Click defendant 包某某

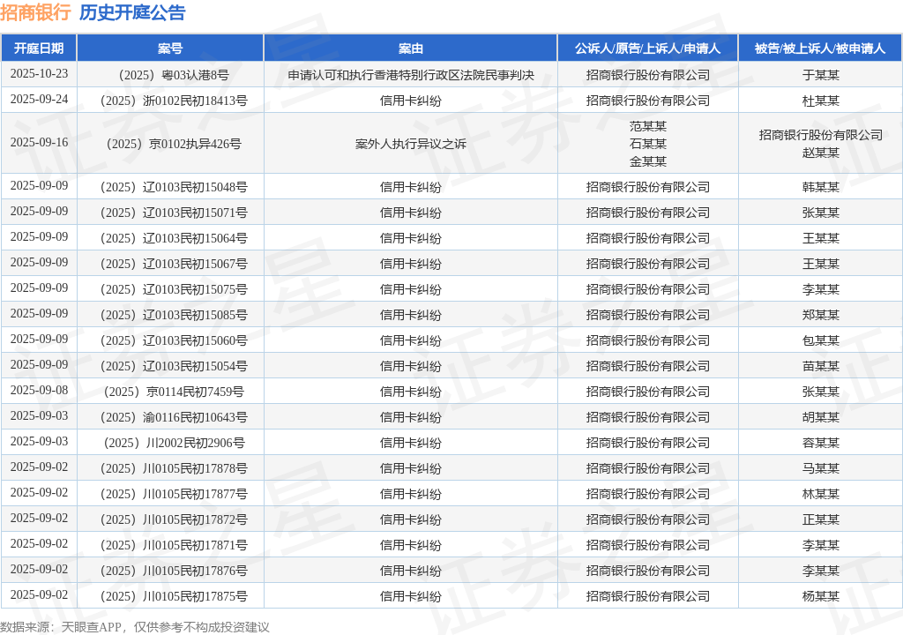[821, 340]
